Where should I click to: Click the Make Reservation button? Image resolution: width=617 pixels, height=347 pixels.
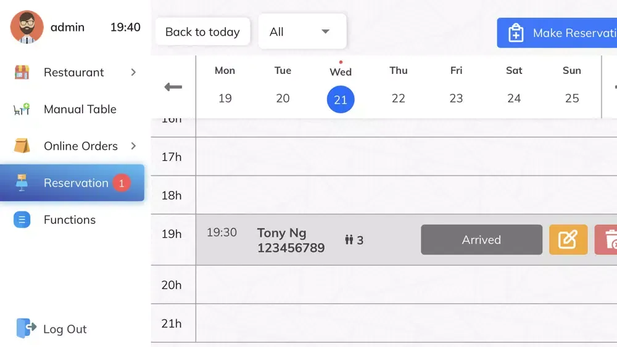558,33
